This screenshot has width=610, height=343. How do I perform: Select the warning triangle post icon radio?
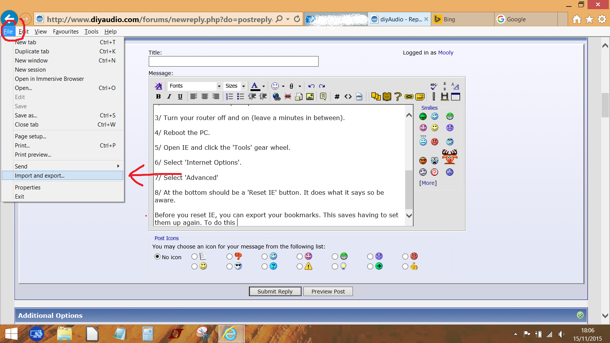point(300,266)
